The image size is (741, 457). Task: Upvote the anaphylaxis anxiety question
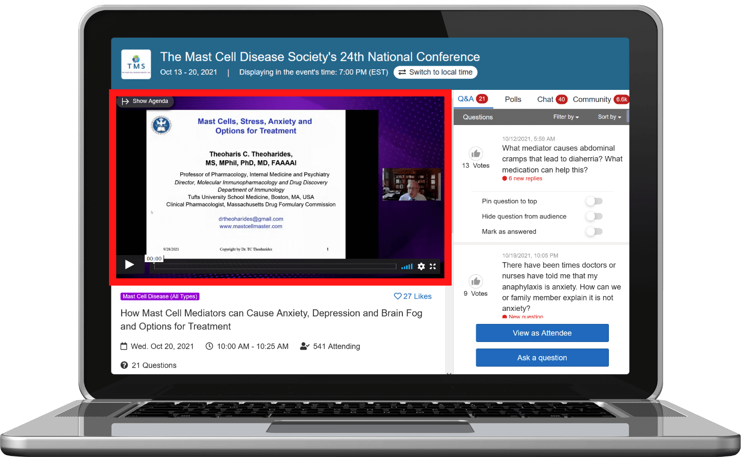476,282
